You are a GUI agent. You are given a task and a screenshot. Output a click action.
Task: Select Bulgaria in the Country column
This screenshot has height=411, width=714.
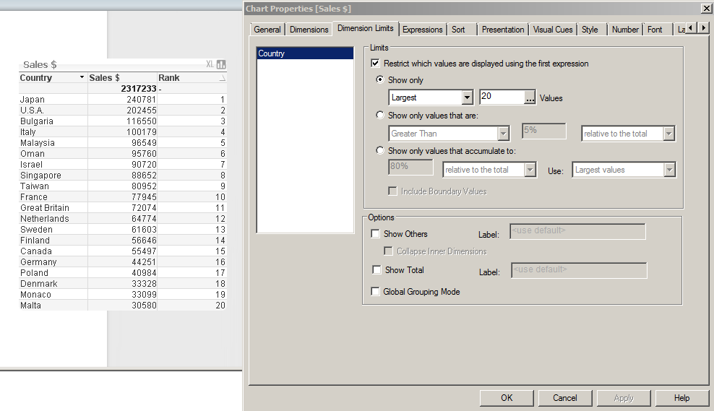tap(53, 121)
